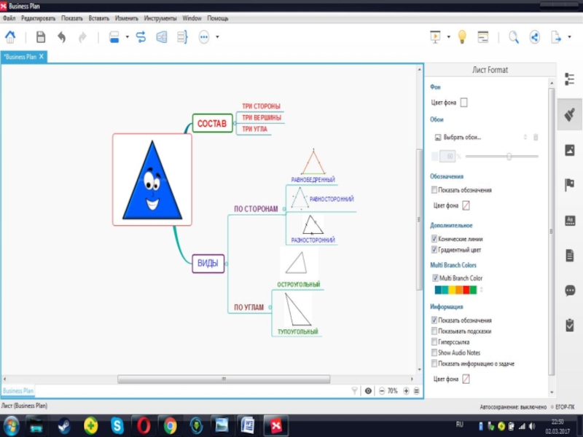
Task: Open the Редактировать menu
Action: coord(39,18)
